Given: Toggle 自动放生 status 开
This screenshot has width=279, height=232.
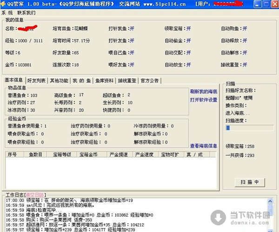Looking at the screenshot, I should click(188, 65).
